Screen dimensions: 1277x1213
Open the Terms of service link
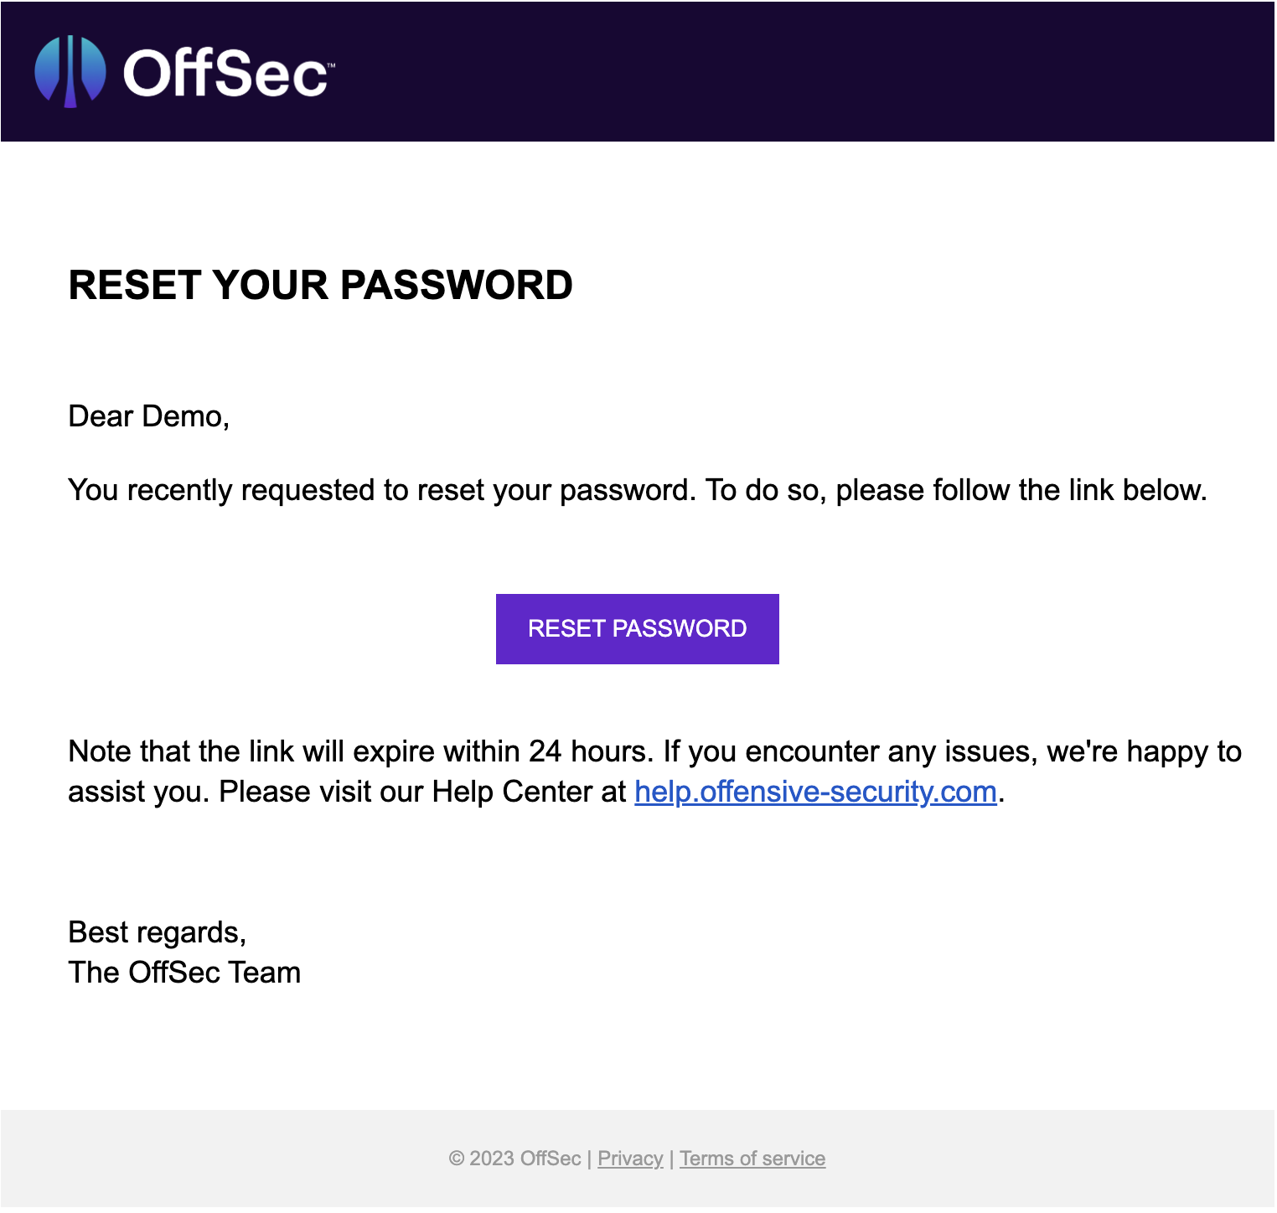752,1159
